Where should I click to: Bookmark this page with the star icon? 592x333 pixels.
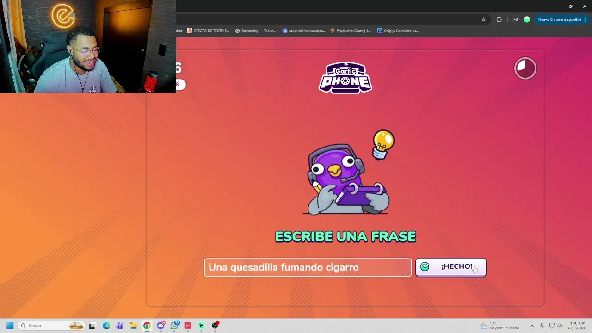[x=484, y=19]
